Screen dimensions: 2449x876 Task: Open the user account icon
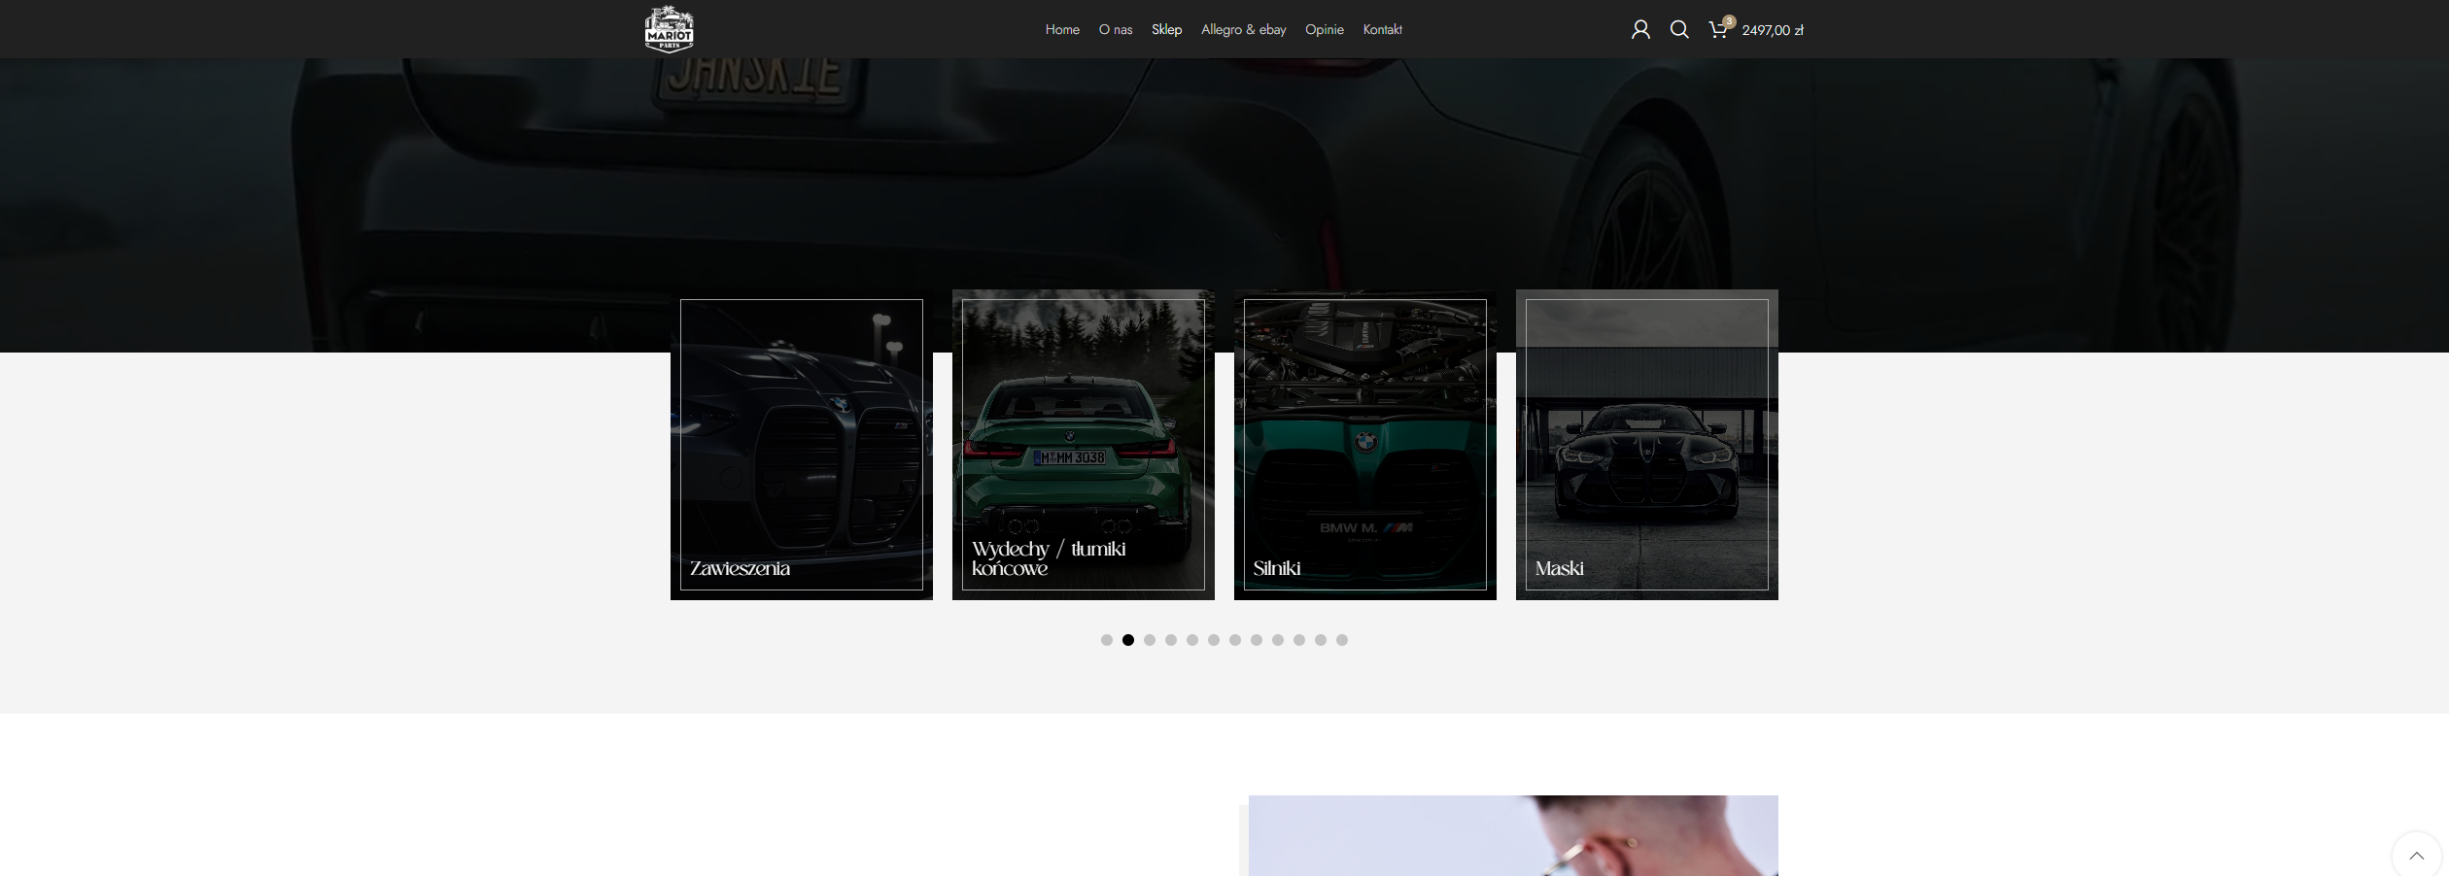(1640, 30)
